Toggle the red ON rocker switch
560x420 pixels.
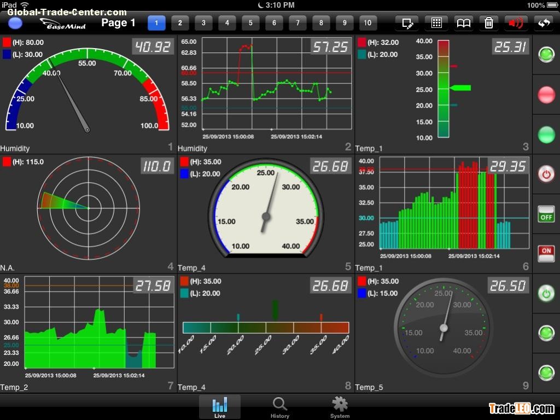point(546,254)
